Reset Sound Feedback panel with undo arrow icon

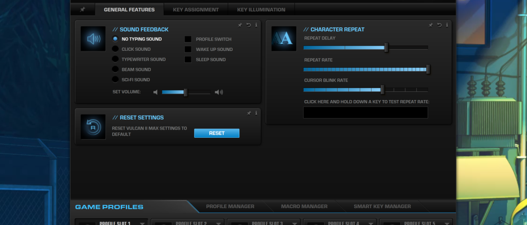tap(249, 25)
